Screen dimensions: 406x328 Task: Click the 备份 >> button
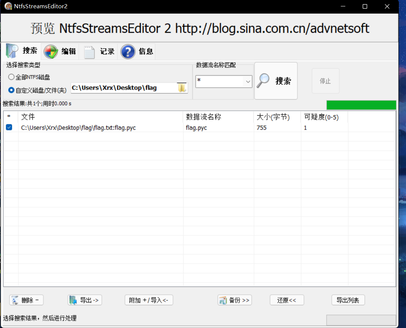click(x=234, y=300)
